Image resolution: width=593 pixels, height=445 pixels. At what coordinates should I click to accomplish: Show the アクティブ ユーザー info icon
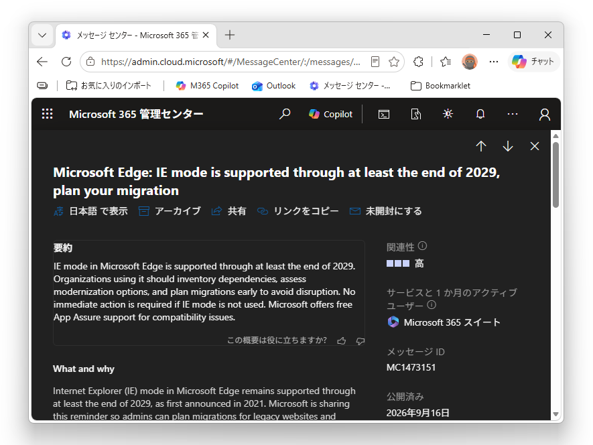pos(432,305)
